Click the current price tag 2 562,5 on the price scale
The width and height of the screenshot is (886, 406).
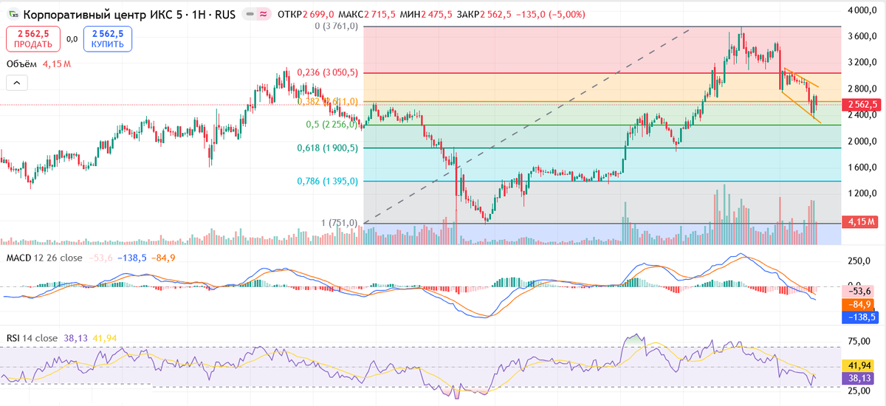(x=862, y=104)
